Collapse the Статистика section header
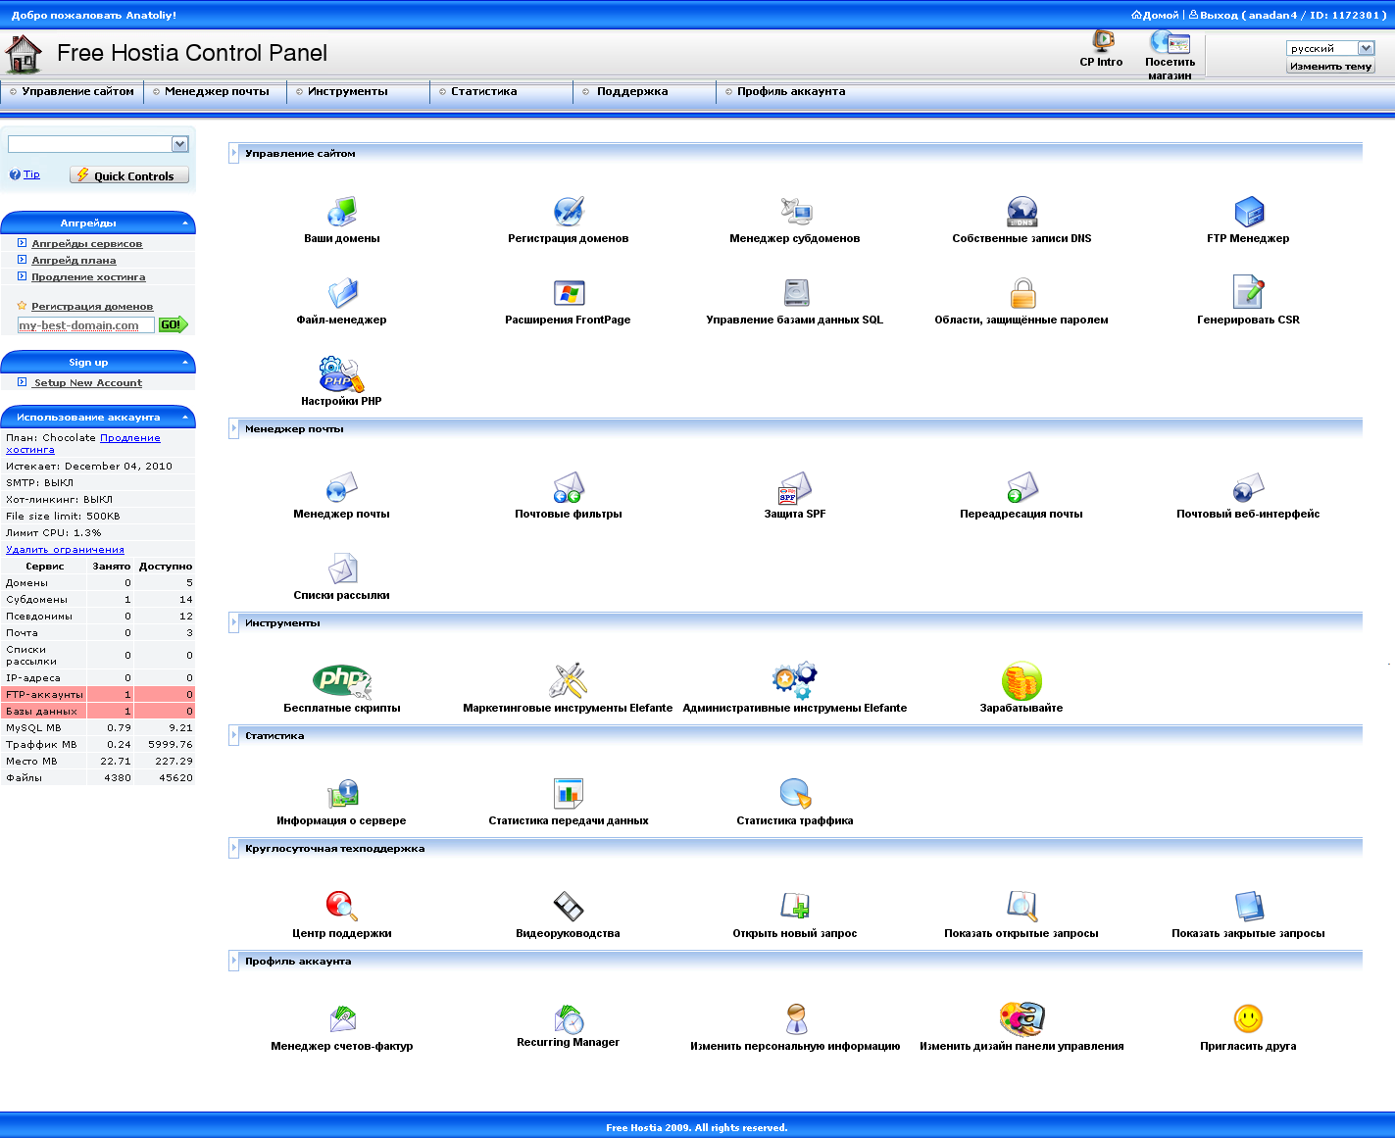The width and height of the screenshot is (1395, 1138). 234,735
